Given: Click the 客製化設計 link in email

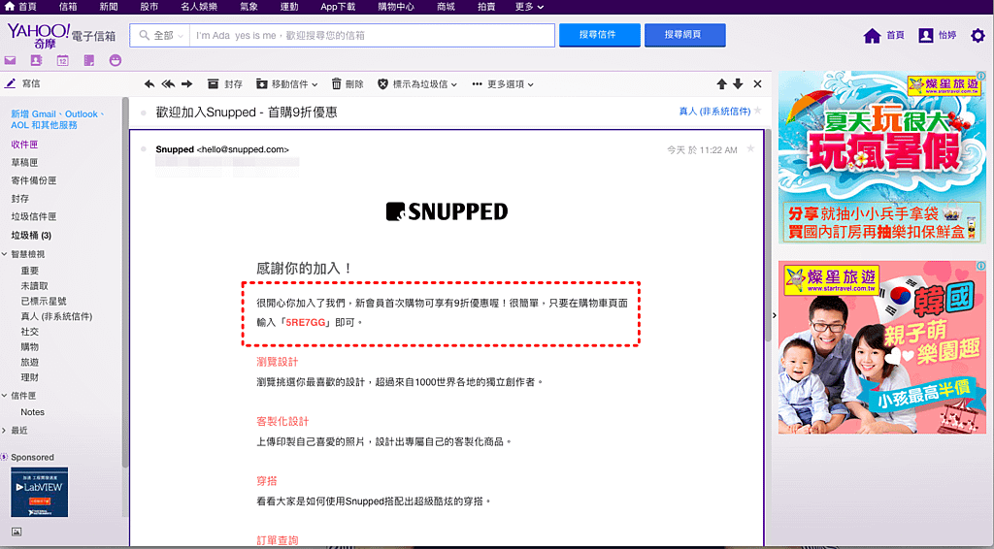Looking at the screenshot, I should [x=282, y=422].
